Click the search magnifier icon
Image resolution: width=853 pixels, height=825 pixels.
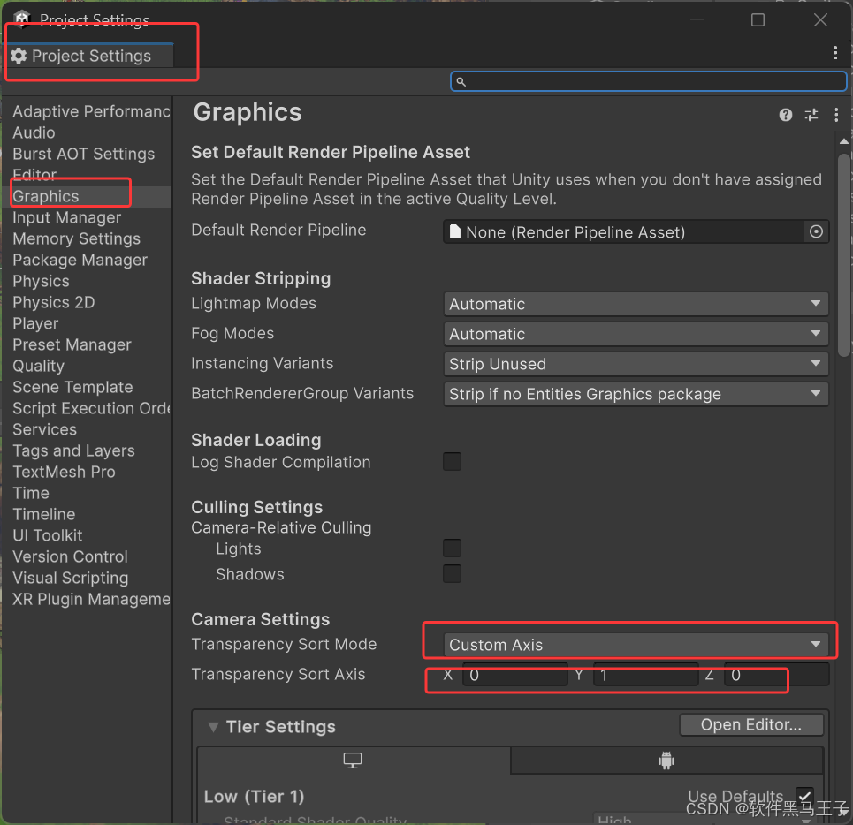461,82
